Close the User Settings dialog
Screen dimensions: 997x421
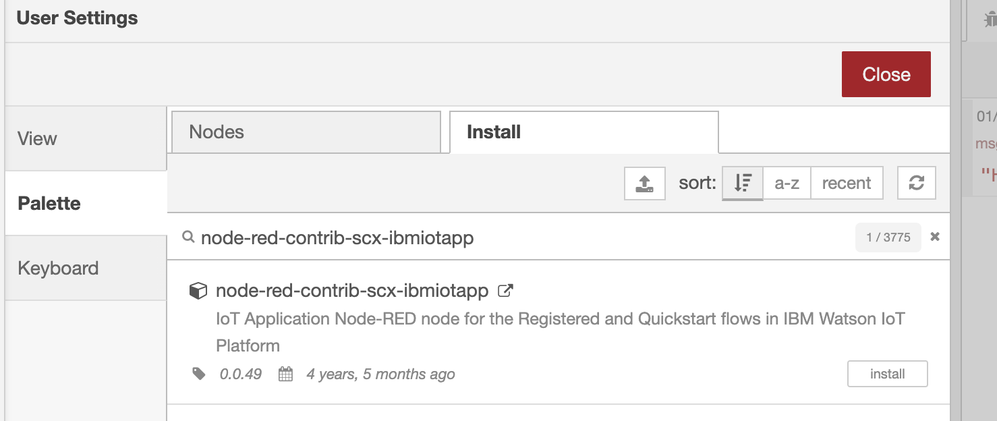tap(886, 74)
